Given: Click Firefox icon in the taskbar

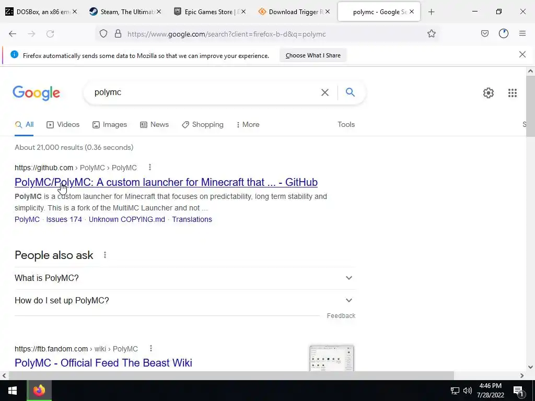Looking at the screenshot, I should point(39,391).
